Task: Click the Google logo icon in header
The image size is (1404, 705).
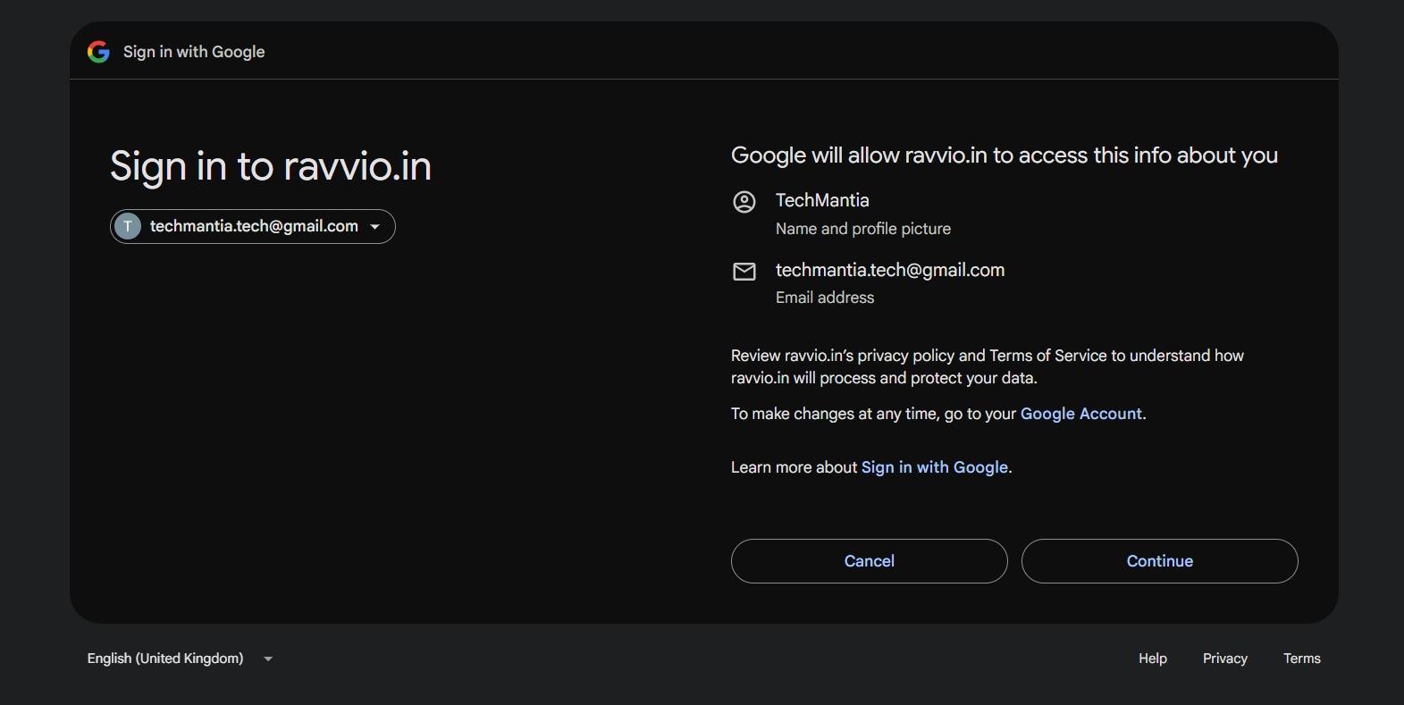Action: pyautogui.click(x=98, y=52)
